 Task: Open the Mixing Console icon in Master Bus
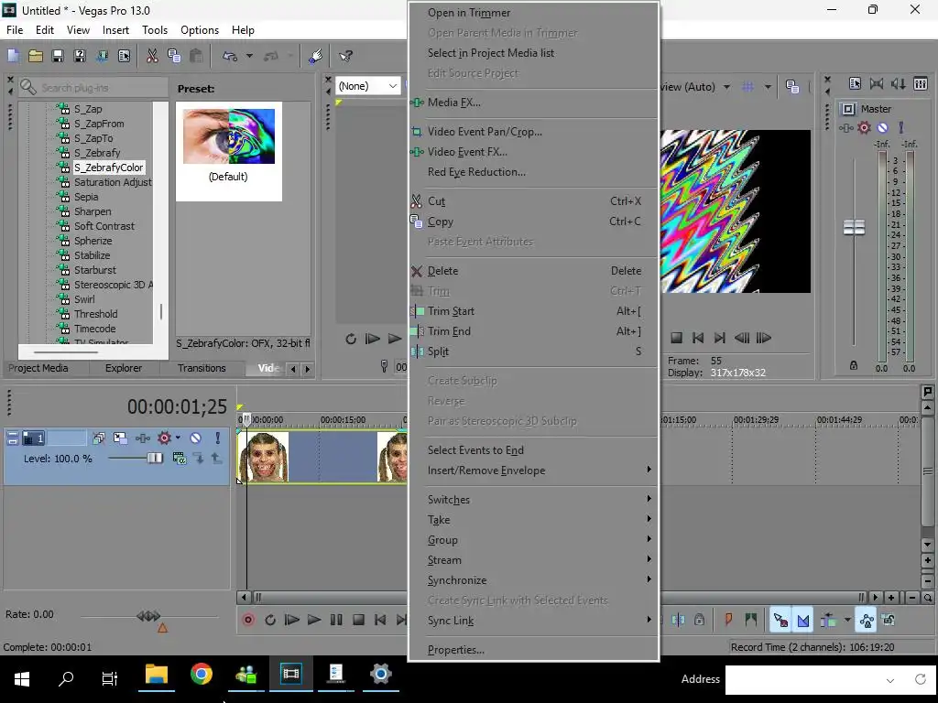(921, 83)
